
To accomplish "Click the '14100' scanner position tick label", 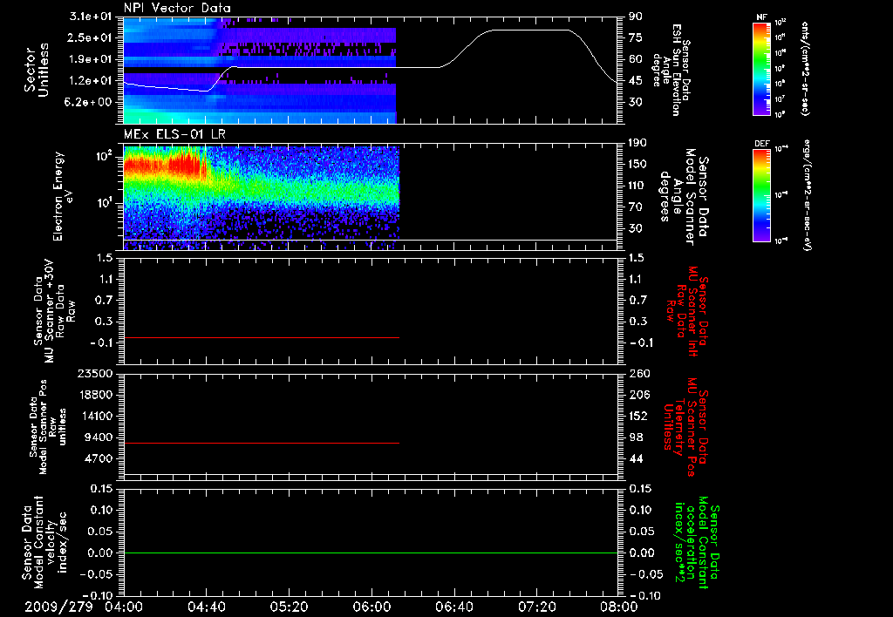I will [x=98, y=416].
